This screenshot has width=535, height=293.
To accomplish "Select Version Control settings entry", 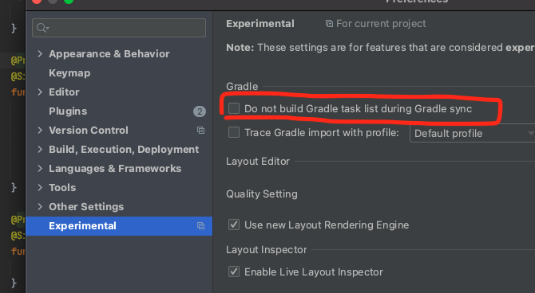I will point(89,131).
